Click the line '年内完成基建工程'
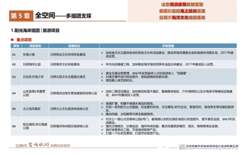Image resolution: width=246 pixels, height=155 pixels. 117,64
